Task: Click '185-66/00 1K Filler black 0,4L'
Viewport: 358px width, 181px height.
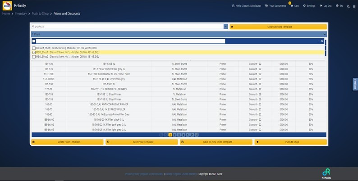Action: pos(109,120)
